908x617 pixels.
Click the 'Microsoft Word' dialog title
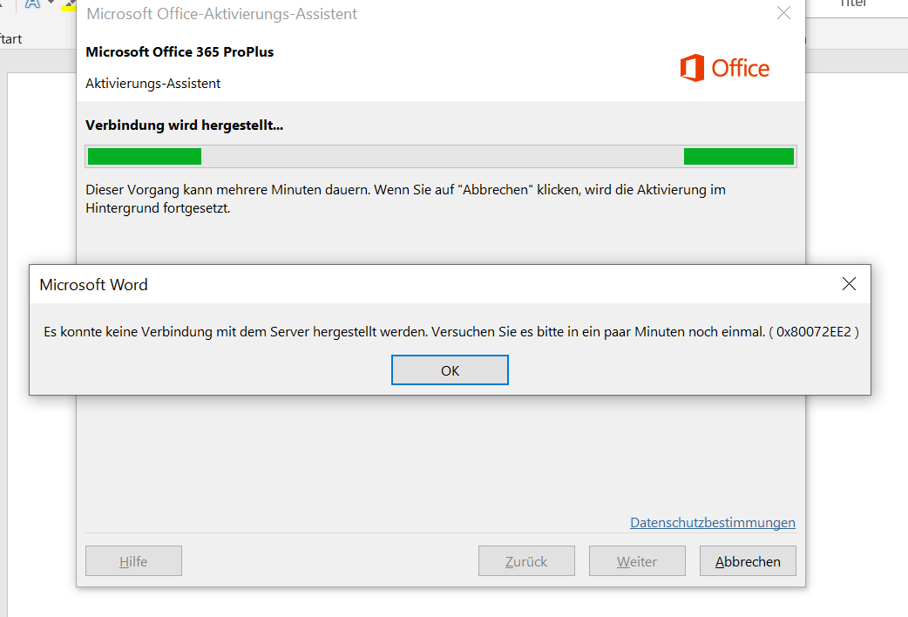click(x=94, y=284)
